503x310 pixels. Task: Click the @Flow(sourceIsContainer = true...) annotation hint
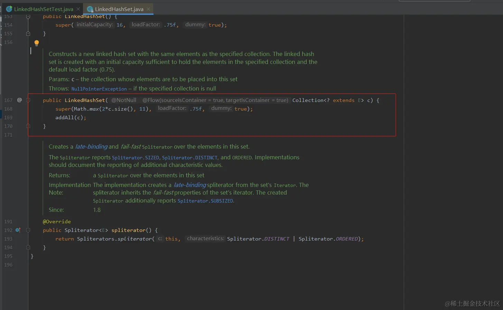click(215, 100)
